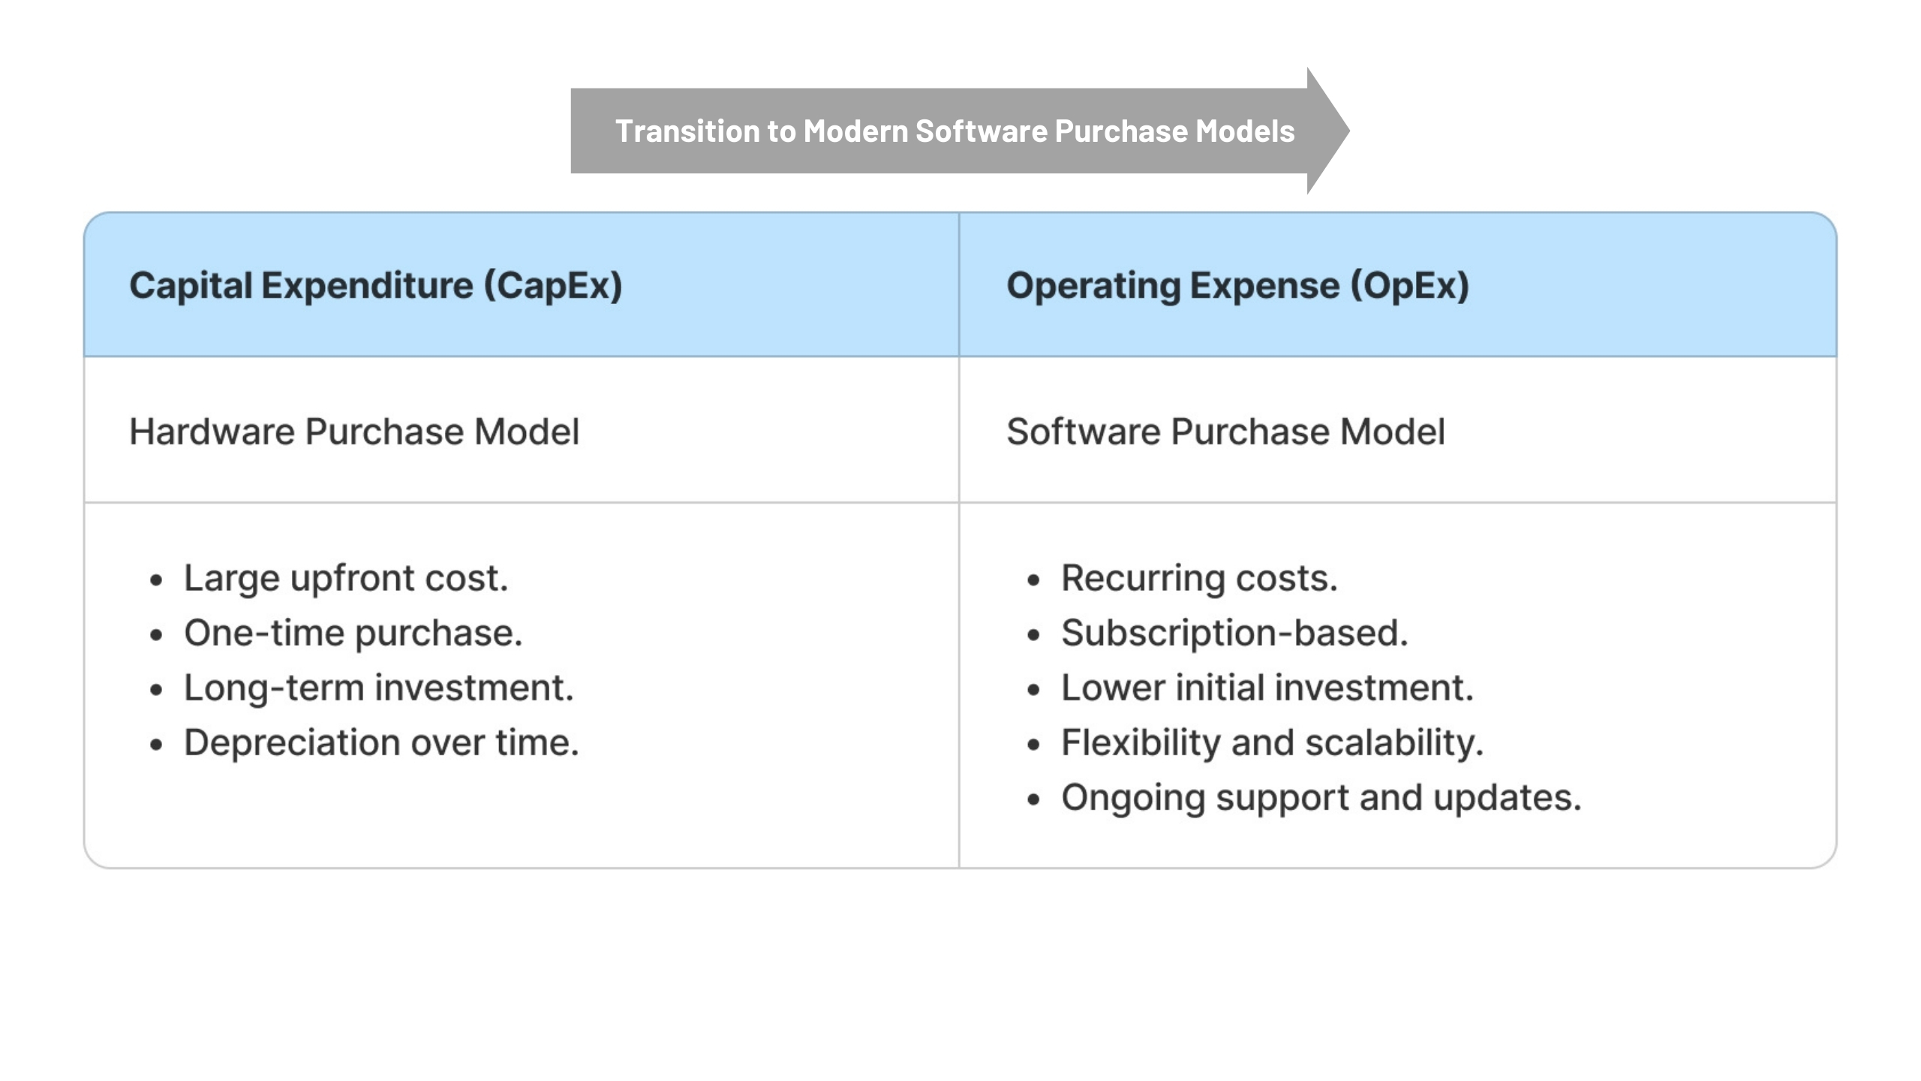Click 'Flexibility and scalability.' bullet text
This screenshot has height=1081, width=1921.
[x=1272, y=742]
